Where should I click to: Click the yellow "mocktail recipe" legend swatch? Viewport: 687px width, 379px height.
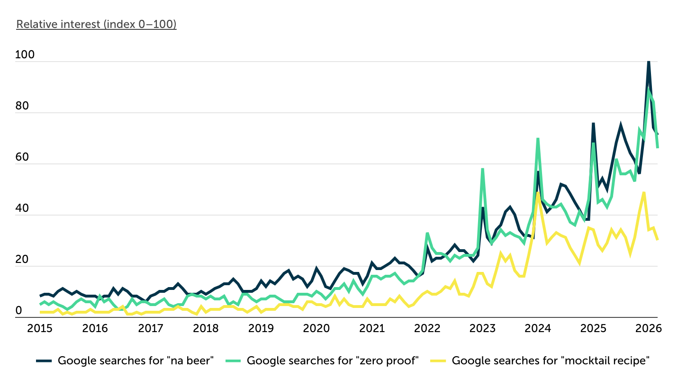437,361
